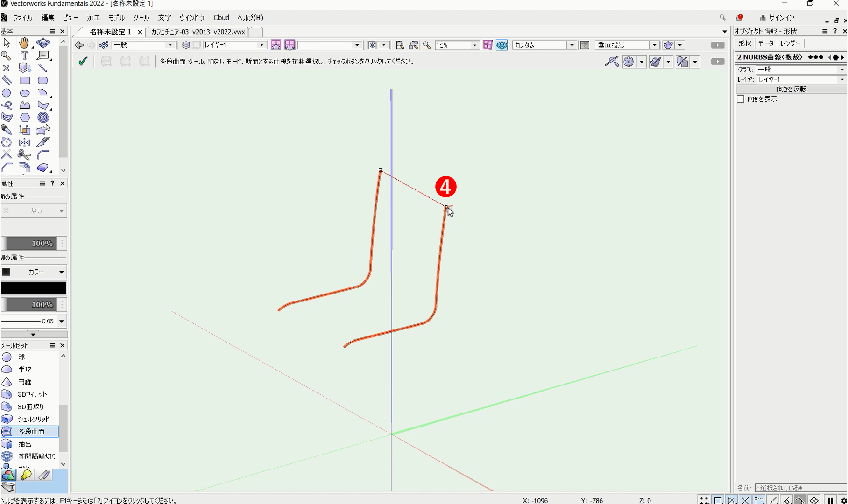Open the layer dropdown showing レイヤー1
The image size is (848, 504).
pyautogui.click(x=234, y=45)
